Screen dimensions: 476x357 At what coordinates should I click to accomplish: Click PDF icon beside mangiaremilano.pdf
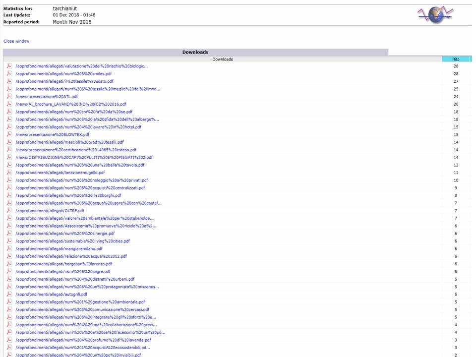(9, 248)
